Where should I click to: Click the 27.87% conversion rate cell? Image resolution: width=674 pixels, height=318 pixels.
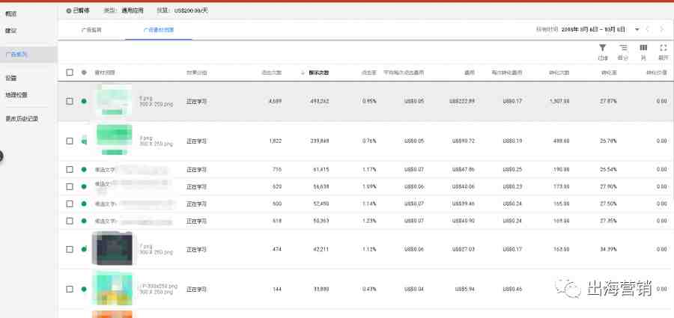[609, 102]
